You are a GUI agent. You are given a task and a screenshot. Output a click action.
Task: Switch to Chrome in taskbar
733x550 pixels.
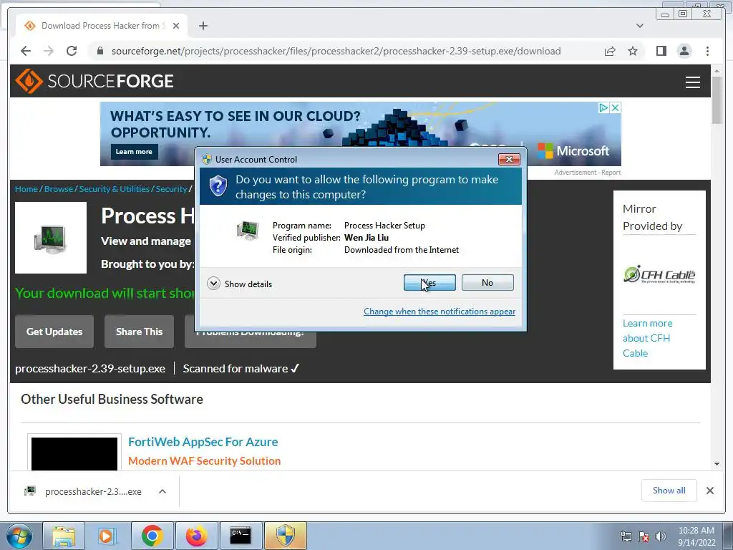tap(152, 536)
